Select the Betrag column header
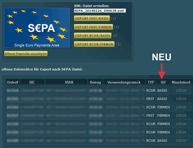The height and width of the screenshot is (148, 193). click(95, 82)
